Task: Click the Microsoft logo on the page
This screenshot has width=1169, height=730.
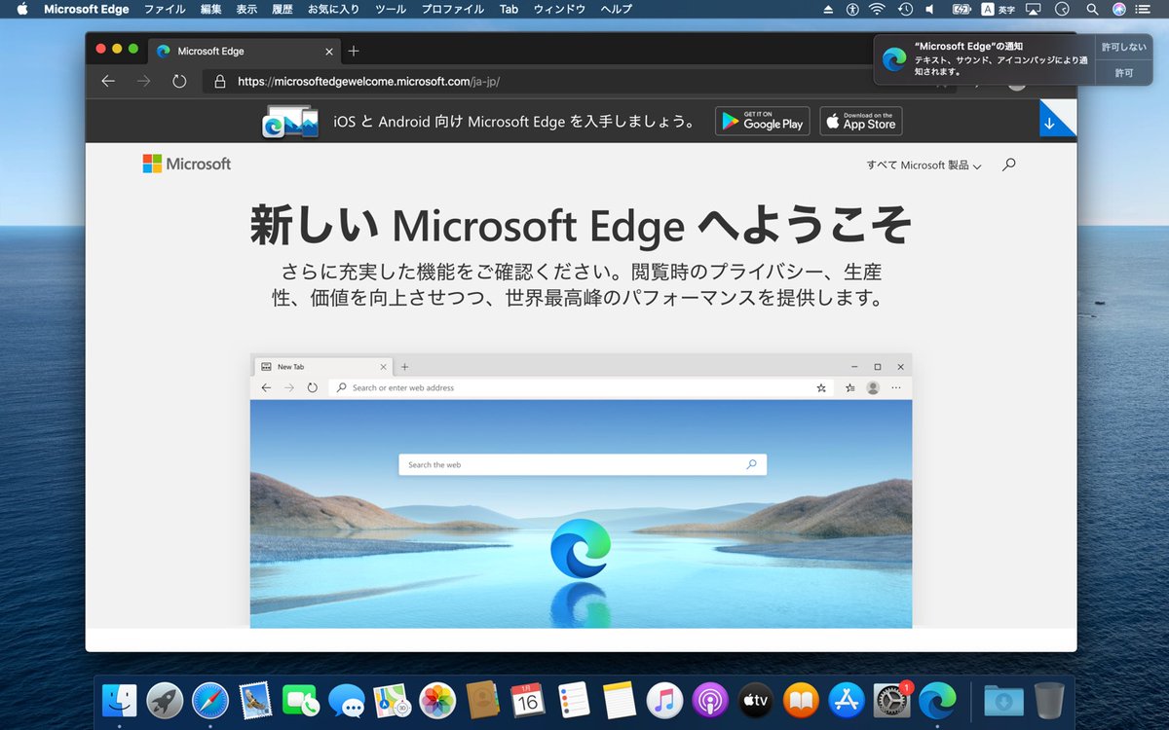Action: [x=187, y=164]
